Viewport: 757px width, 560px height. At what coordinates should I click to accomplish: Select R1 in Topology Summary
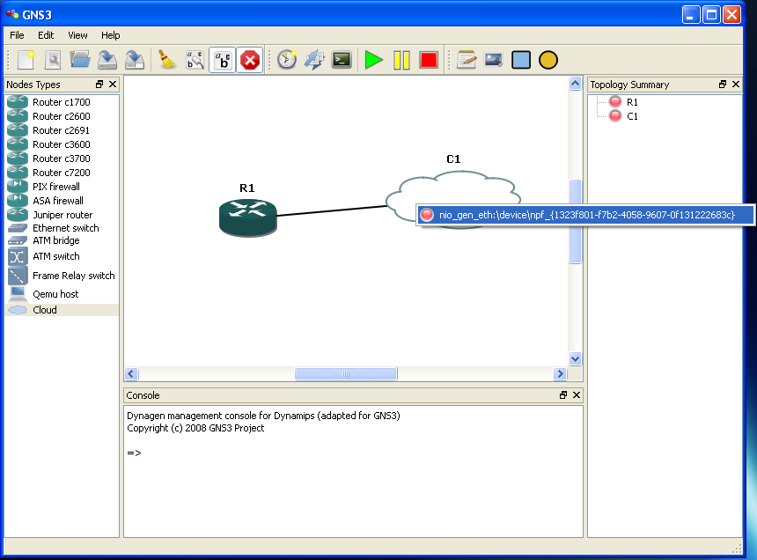[x=632, y=102]
